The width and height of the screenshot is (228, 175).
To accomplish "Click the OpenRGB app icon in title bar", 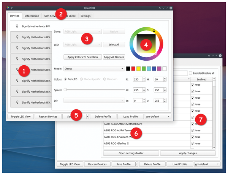I will (8, 8).
